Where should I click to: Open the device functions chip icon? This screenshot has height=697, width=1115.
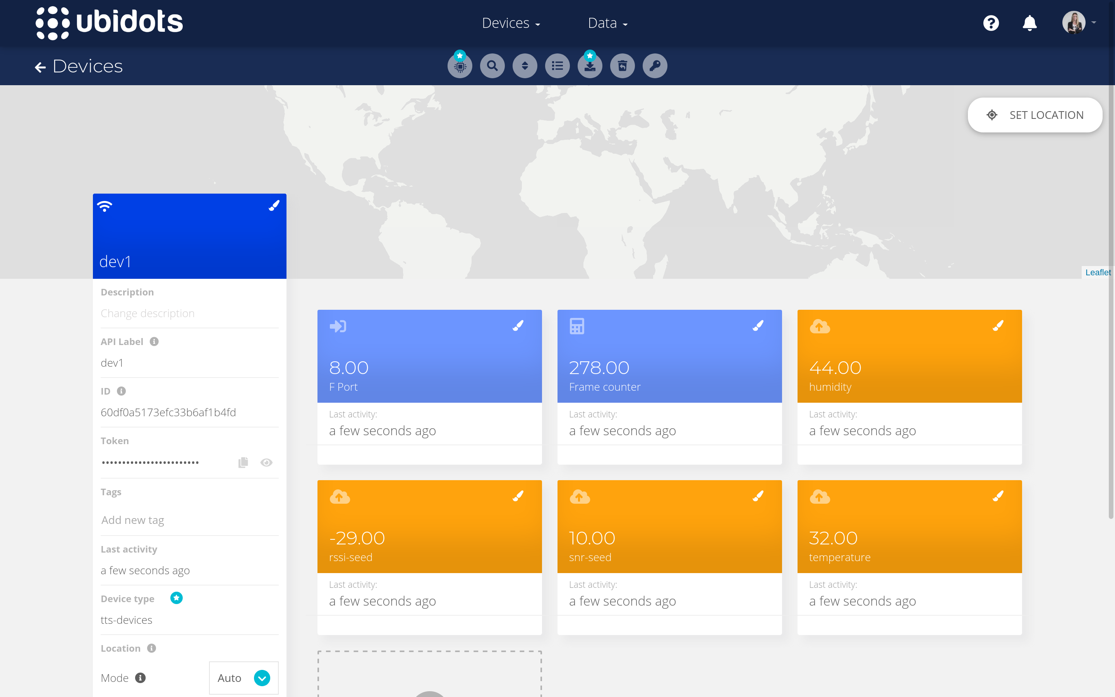click(459, 66)
